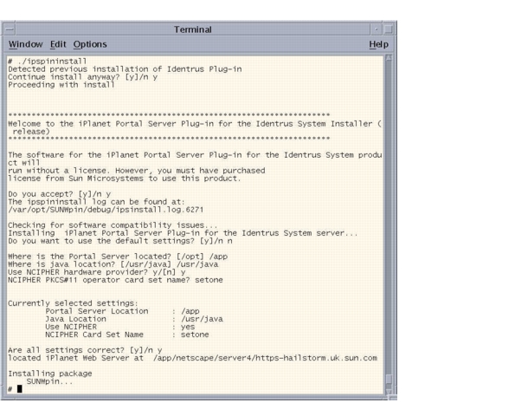Click 'run without a license' line

pos(137,171)
